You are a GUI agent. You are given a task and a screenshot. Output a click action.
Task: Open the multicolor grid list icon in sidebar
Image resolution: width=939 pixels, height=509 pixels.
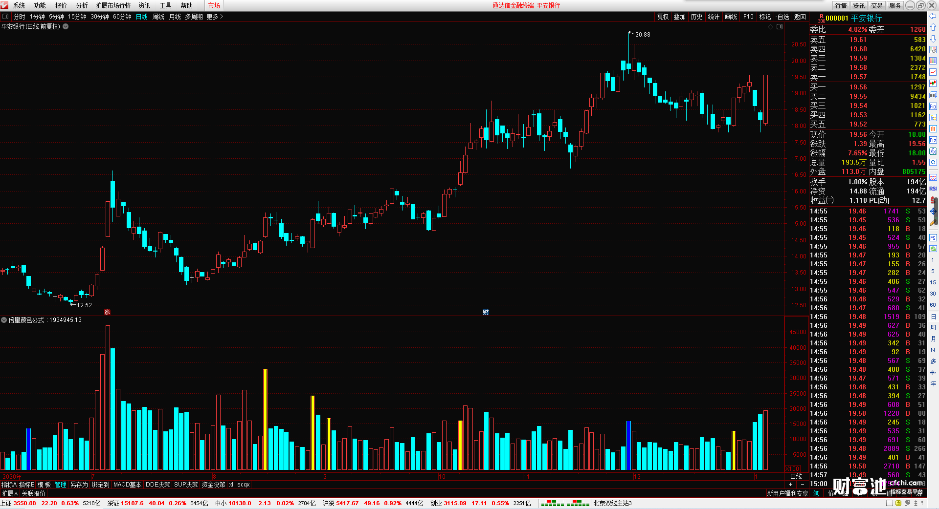point(933,61)
